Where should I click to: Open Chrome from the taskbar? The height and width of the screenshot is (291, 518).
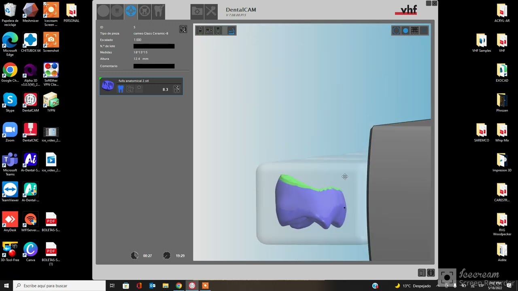pos(179,286)
